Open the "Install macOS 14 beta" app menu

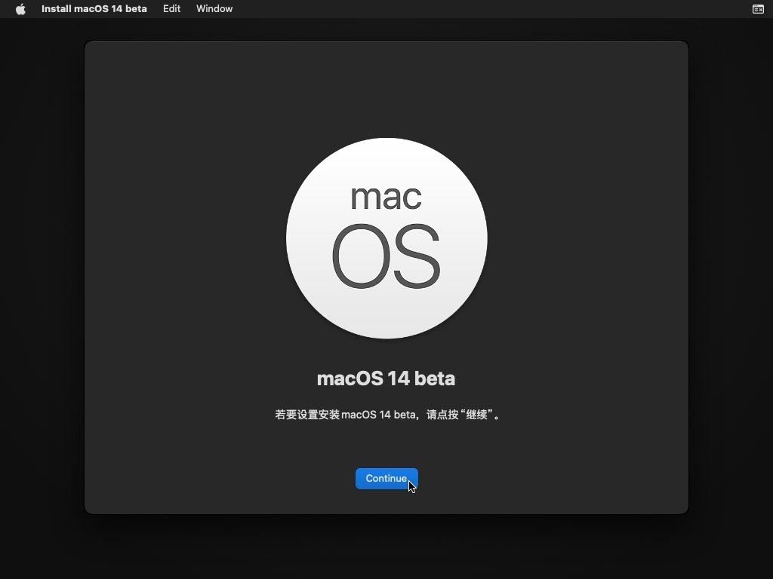[x=94, y=8]
